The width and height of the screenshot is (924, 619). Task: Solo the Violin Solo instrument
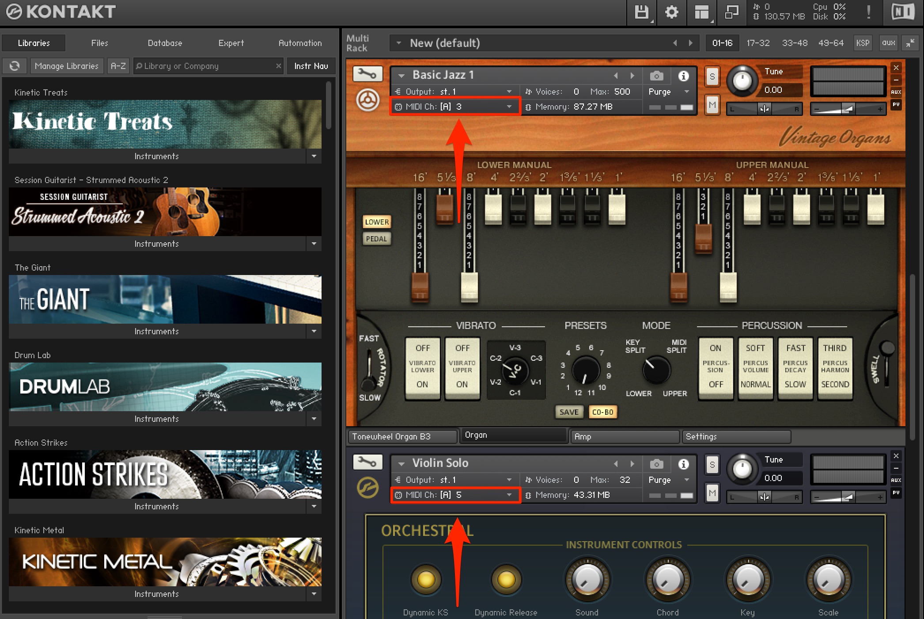(x=712, y=465)
